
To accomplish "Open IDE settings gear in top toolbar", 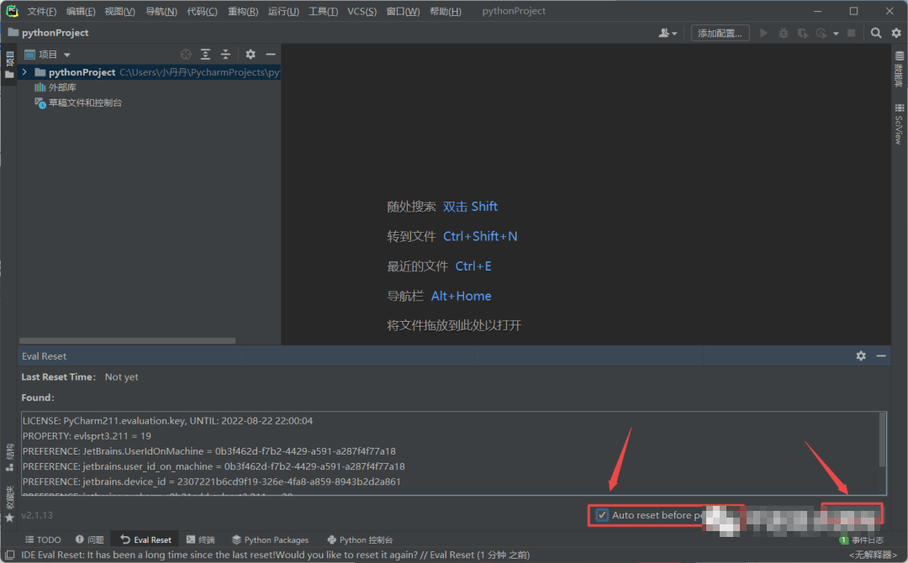I will (896, 33).
